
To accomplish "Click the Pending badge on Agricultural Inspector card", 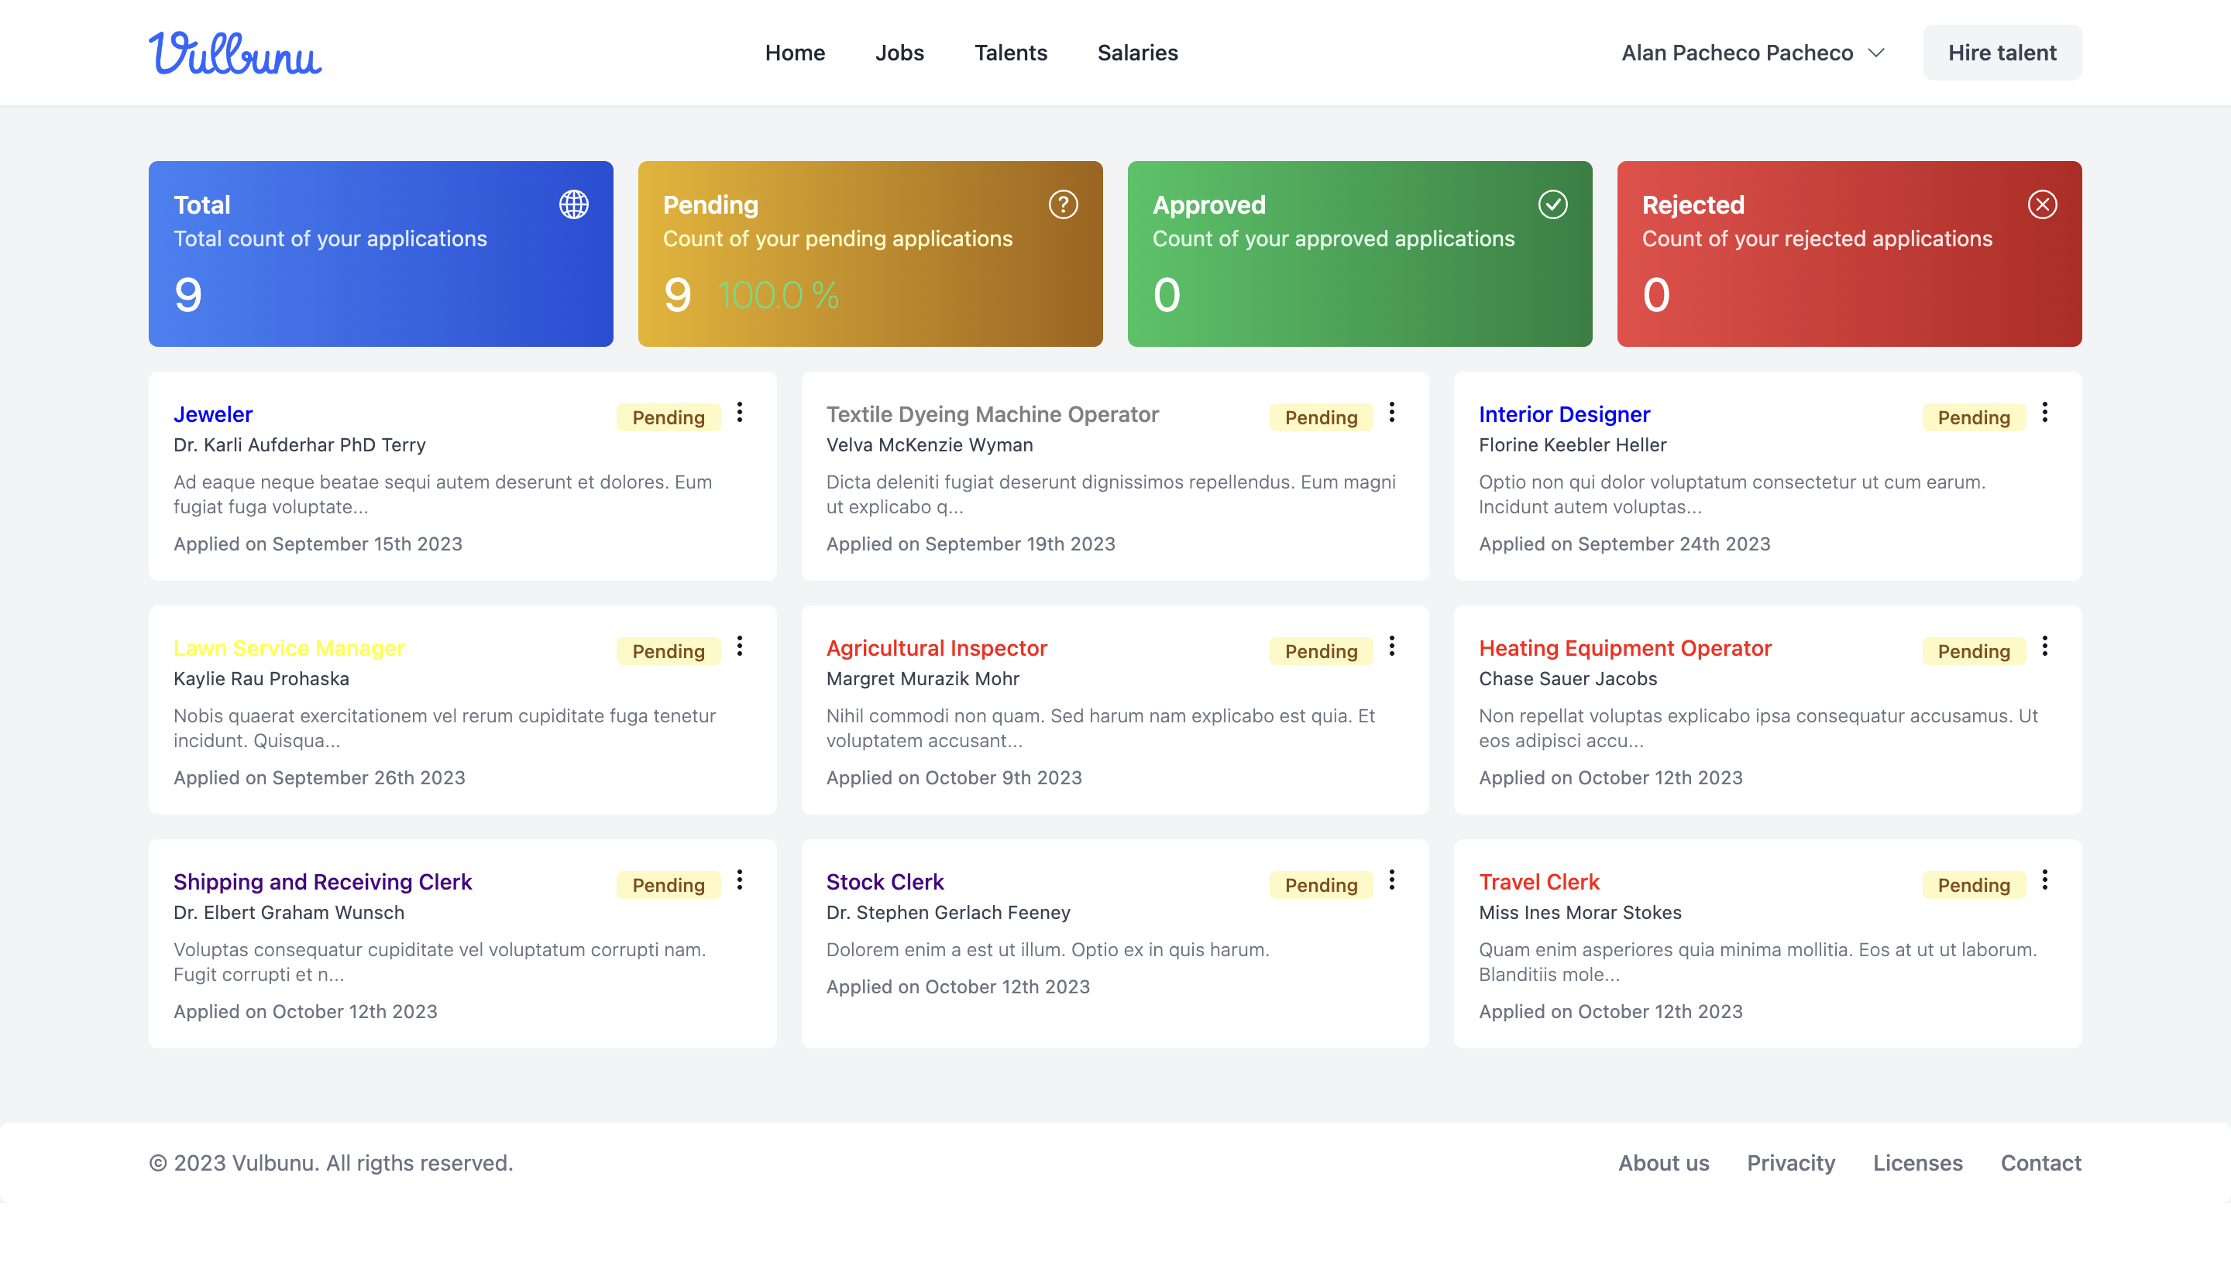I will tap(1321, 652).
